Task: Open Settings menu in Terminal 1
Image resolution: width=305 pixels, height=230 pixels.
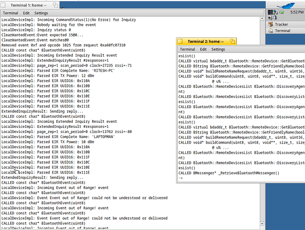Action: [x=41, y=13]
